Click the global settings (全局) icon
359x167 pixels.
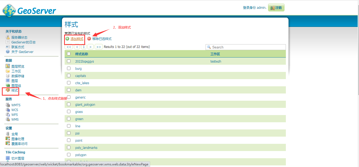(8, 134)
